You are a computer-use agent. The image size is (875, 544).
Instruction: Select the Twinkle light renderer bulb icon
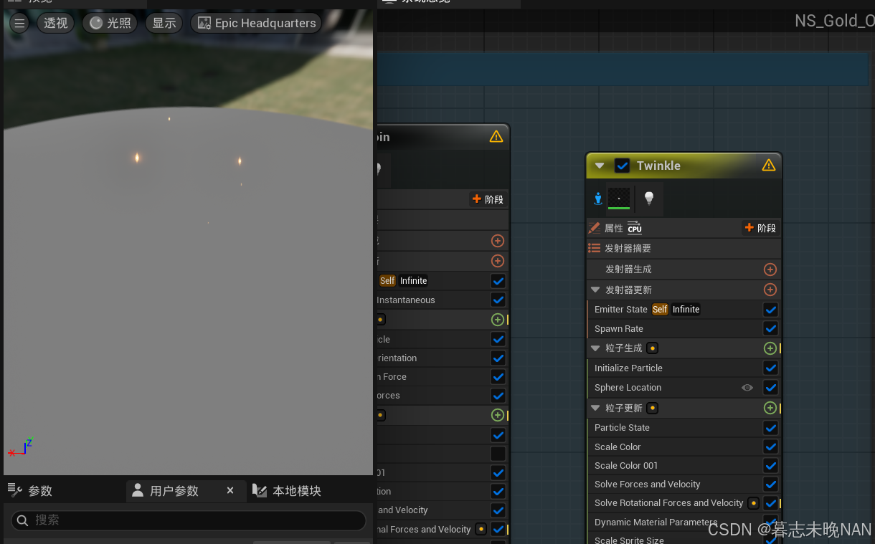tap(649, 199)
